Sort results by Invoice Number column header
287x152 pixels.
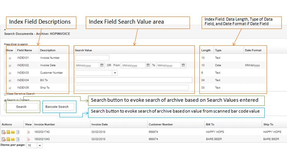44,124
